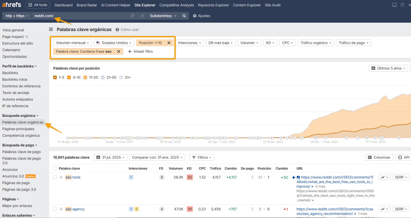The height and width of the screenshot is (218, 411).
Task: Open Ajustes gear settings
Action: point(202,16)
